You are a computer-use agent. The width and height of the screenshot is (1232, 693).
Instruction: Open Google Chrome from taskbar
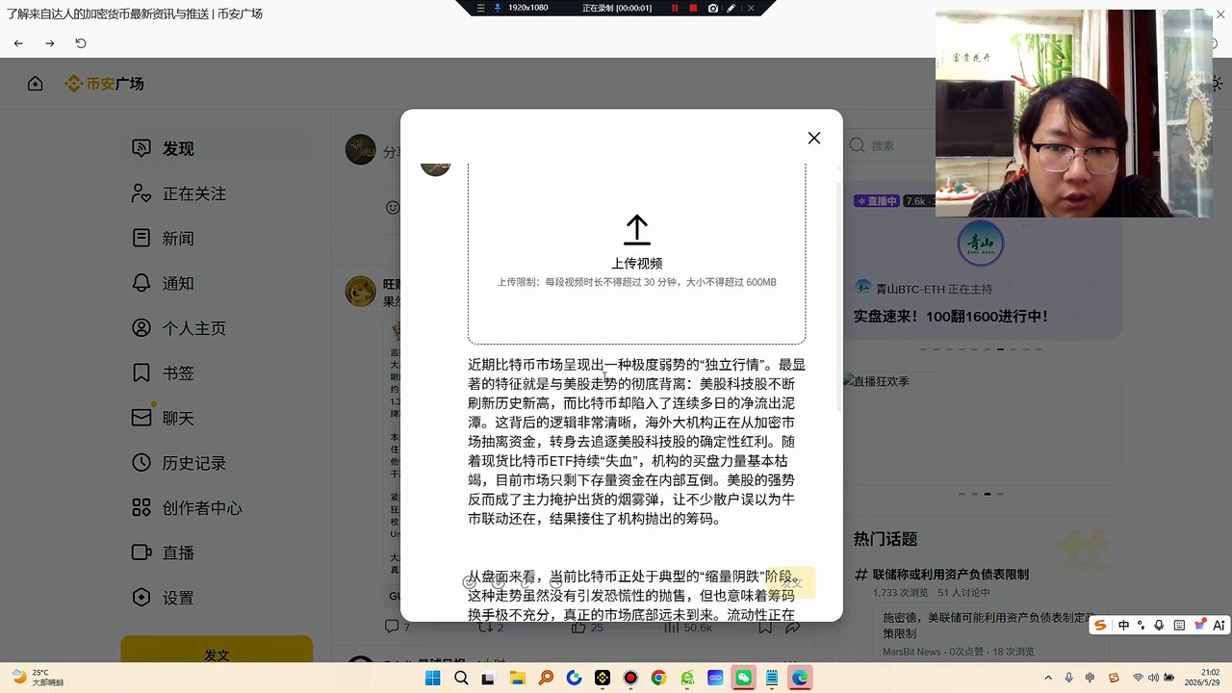pos(658,678)
